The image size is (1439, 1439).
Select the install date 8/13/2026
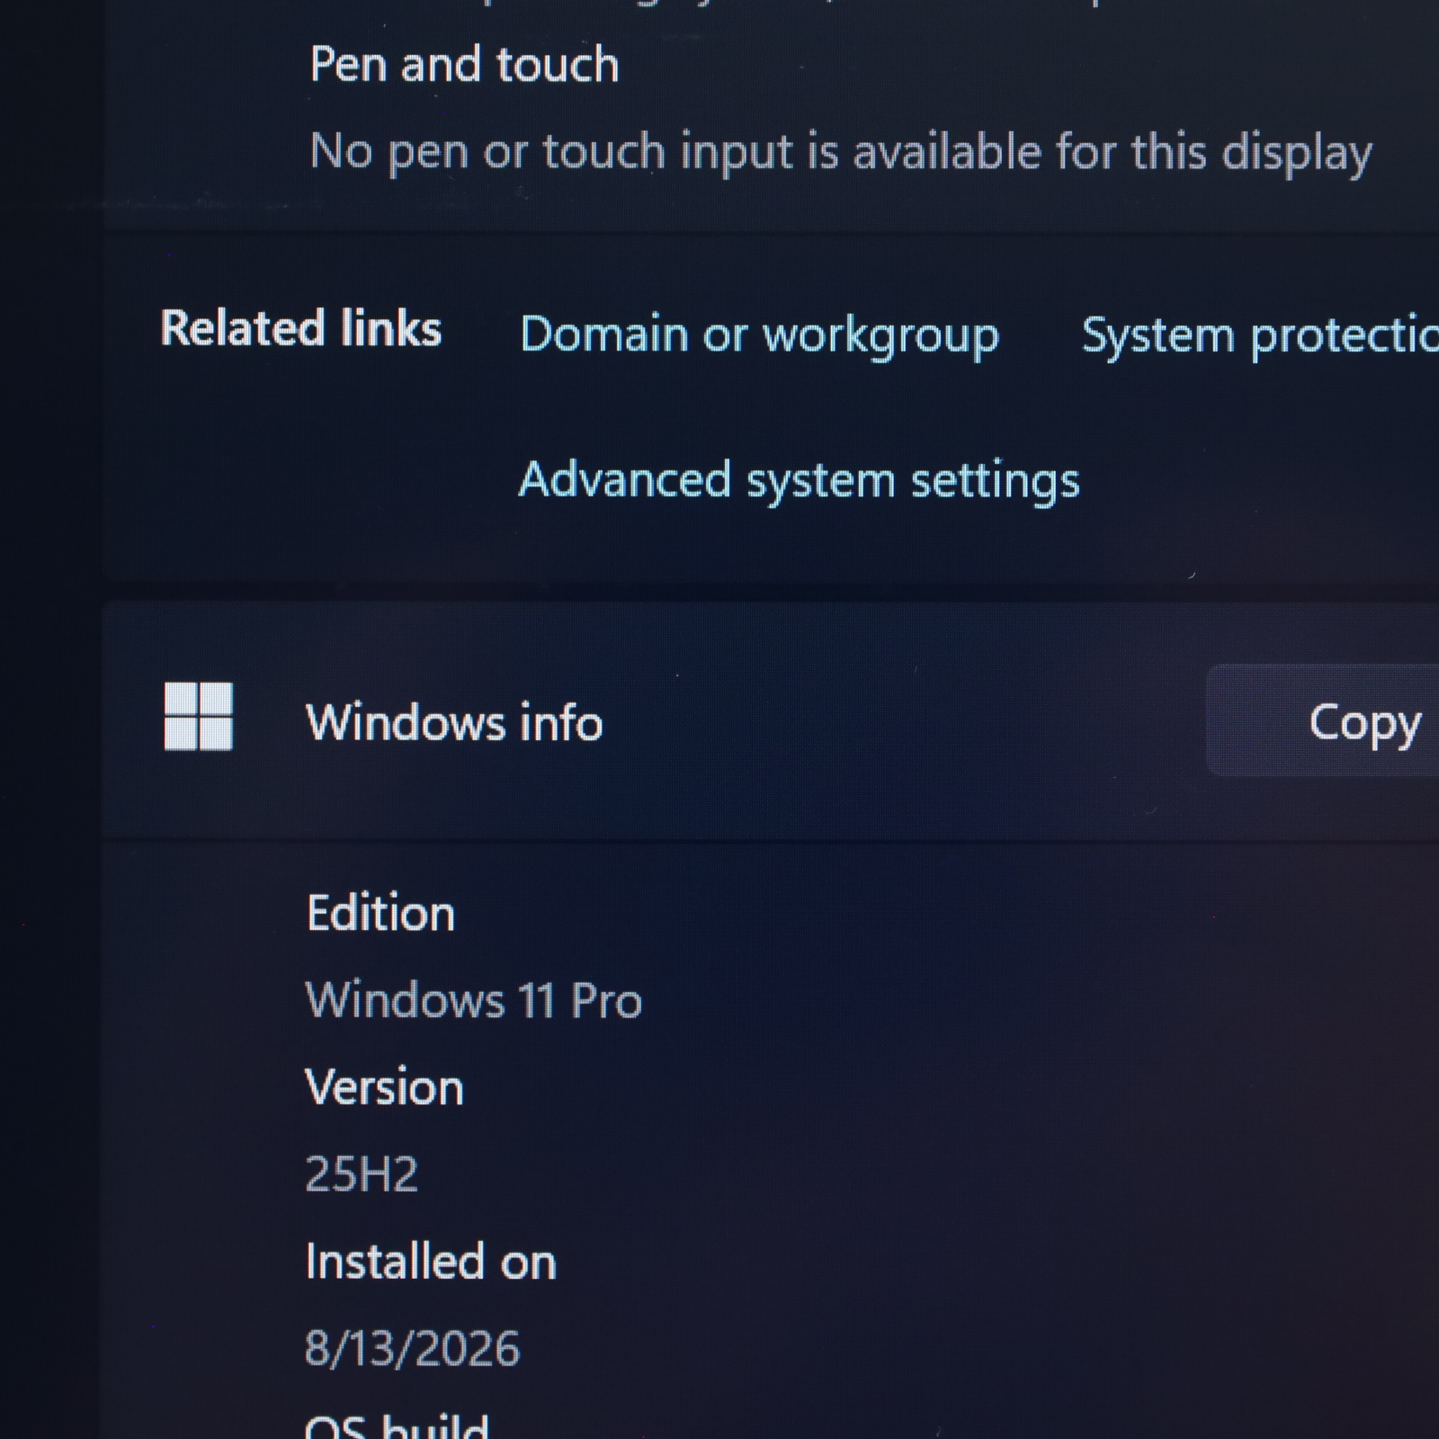pyautogui.click(x=413, y=1348)
